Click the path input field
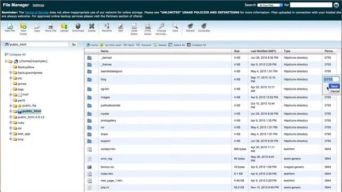Image resolution: width=342 pixels, height=192 pixels. [39, 44]
